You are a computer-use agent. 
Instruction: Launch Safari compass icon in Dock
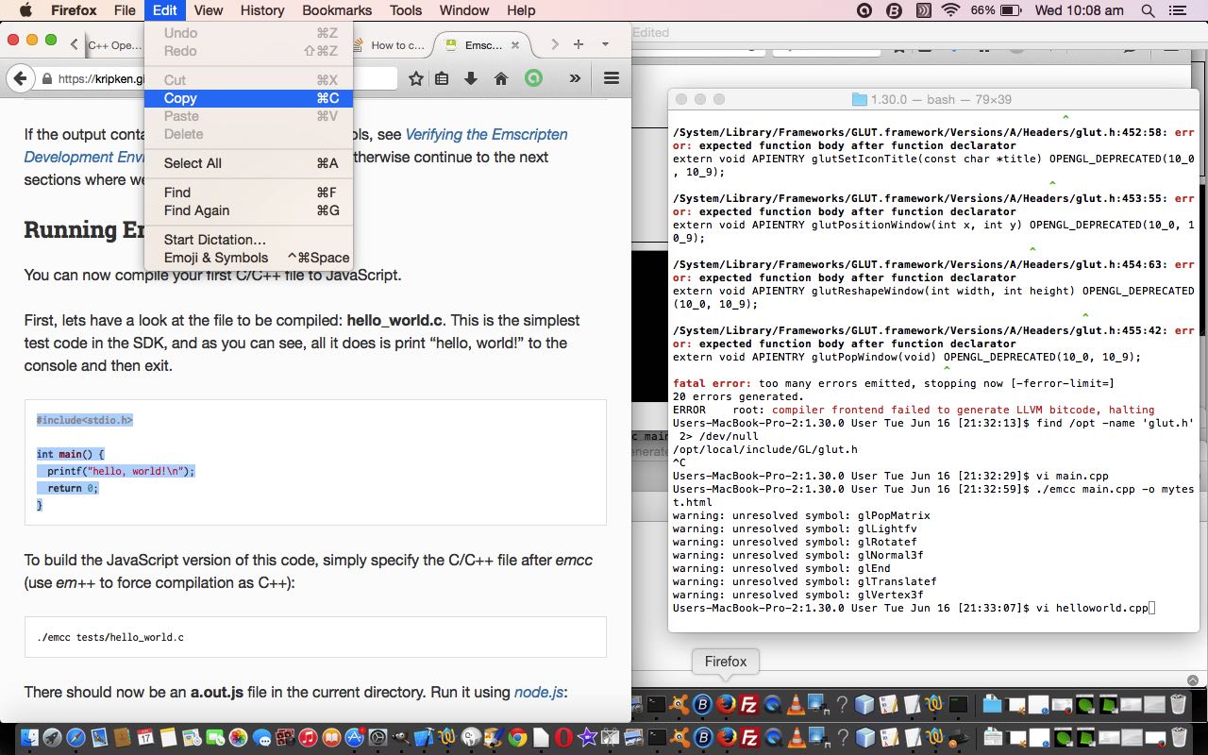tap(75, 737)
